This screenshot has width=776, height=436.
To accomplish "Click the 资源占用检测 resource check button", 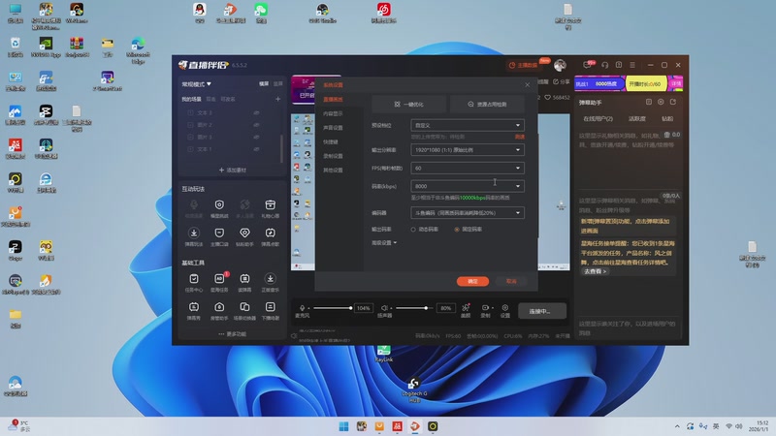I will pos(487,105).
